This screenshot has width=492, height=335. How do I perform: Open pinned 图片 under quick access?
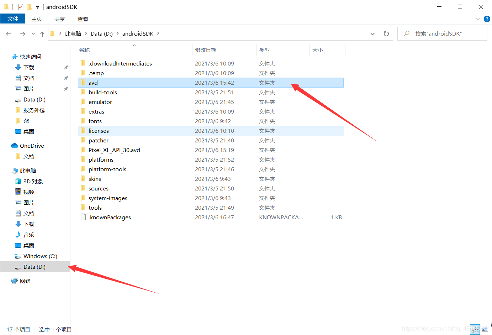click(x=25, y=89)
